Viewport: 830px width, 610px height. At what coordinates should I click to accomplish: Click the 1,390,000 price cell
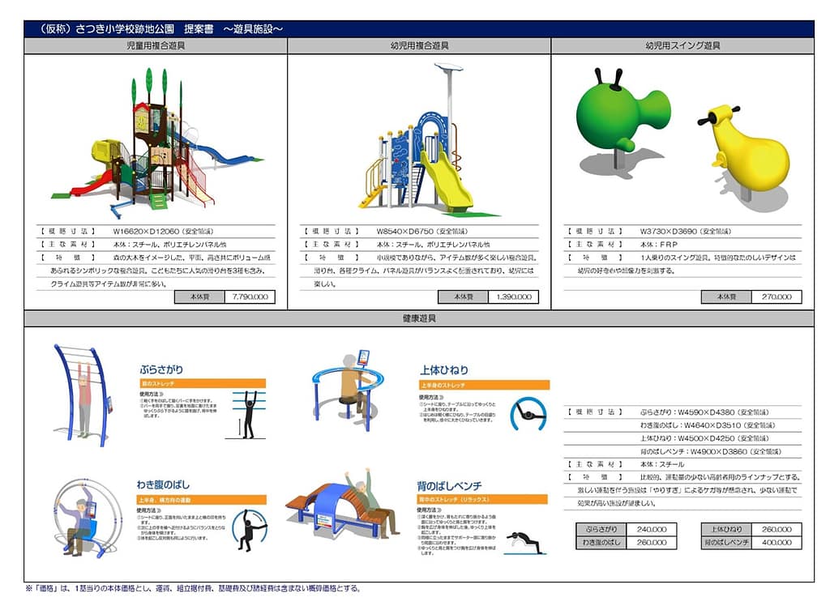click(513, 297)
